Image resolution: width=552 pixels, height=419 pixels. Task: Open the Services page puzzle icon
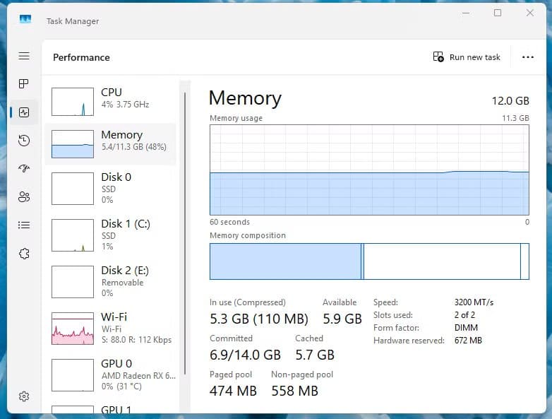pyautogui.click(x=24, y=254)
